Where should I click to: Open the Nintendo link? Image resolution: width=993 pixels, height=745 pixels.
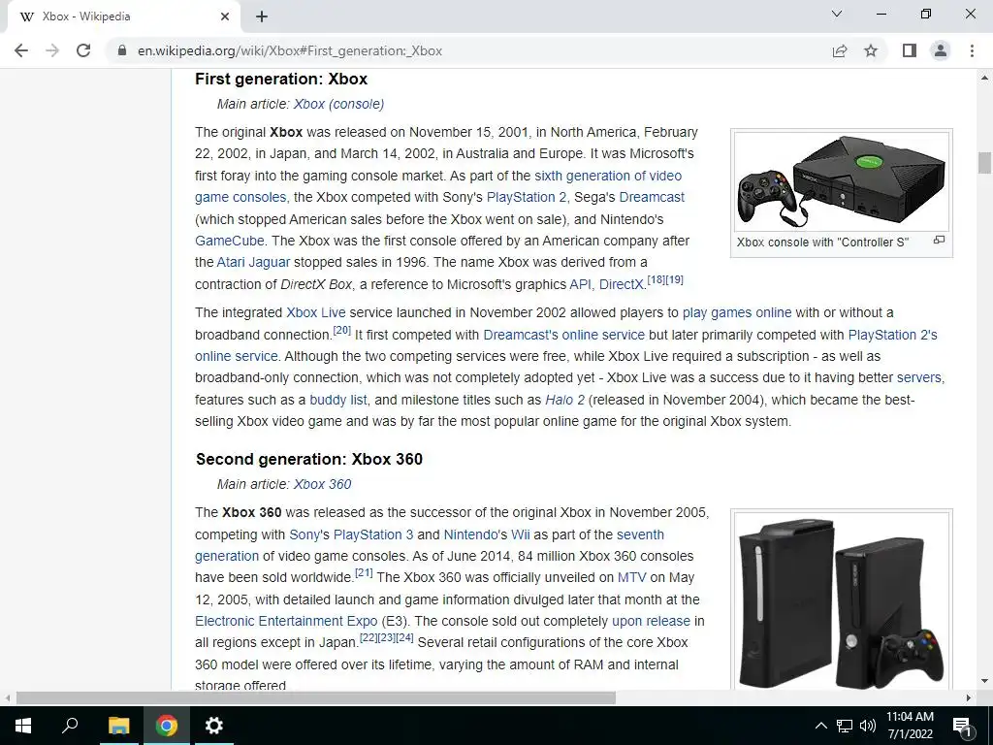tap(470, 534)
